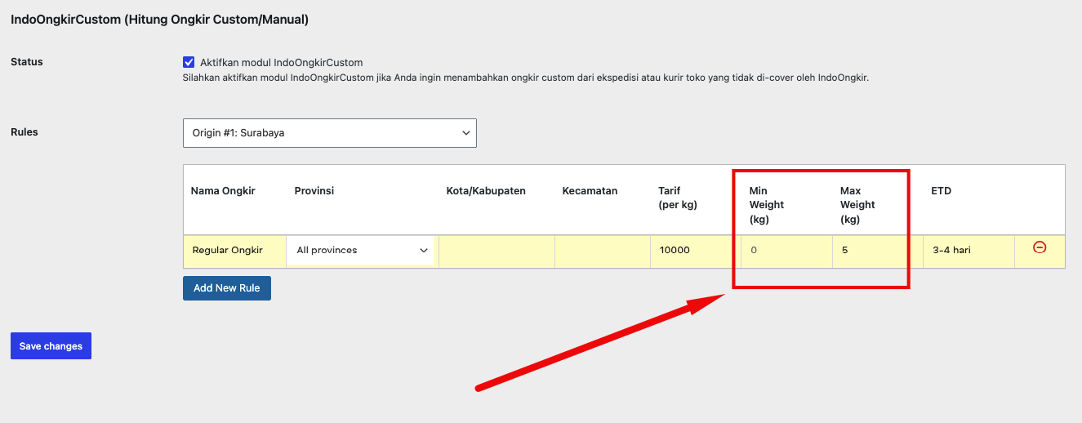Click the Kecamatan column header

(590, 191)
